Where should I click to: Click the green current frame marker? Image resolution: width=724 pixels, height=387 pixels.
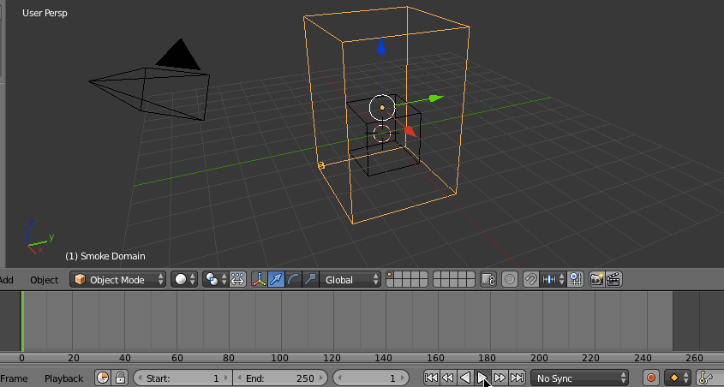[22, 321]
